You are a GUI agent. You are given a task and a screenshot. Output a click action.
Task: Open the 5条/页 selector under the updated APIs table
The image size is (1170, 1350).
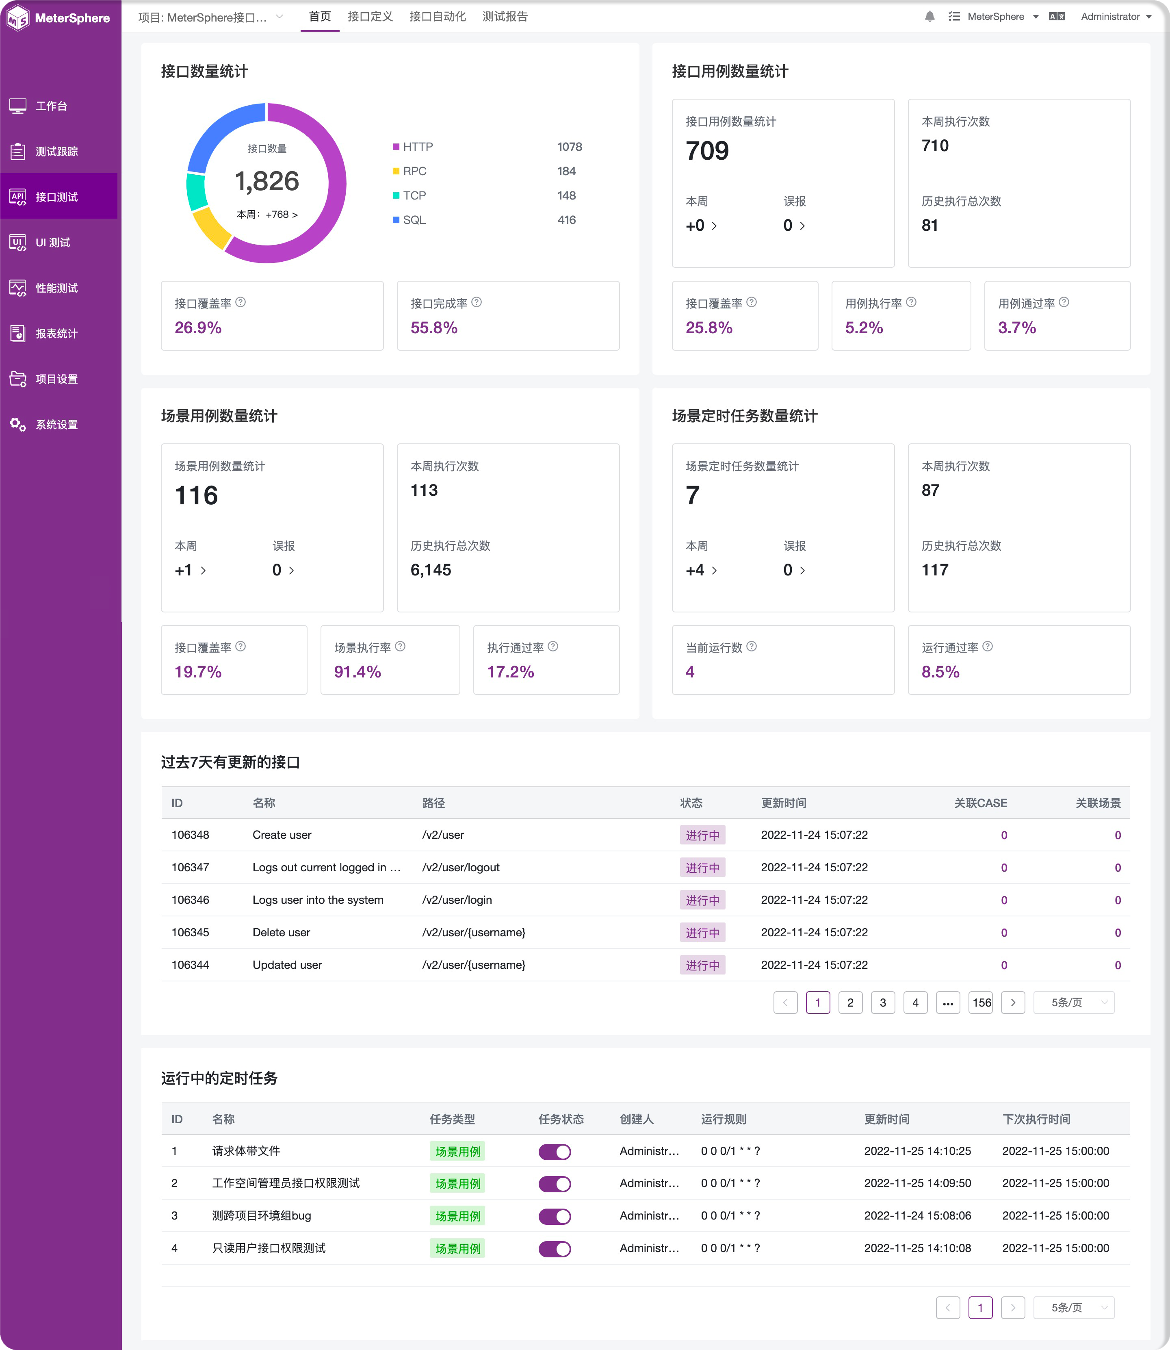pyautogui.click(x=1073, y=1003)
